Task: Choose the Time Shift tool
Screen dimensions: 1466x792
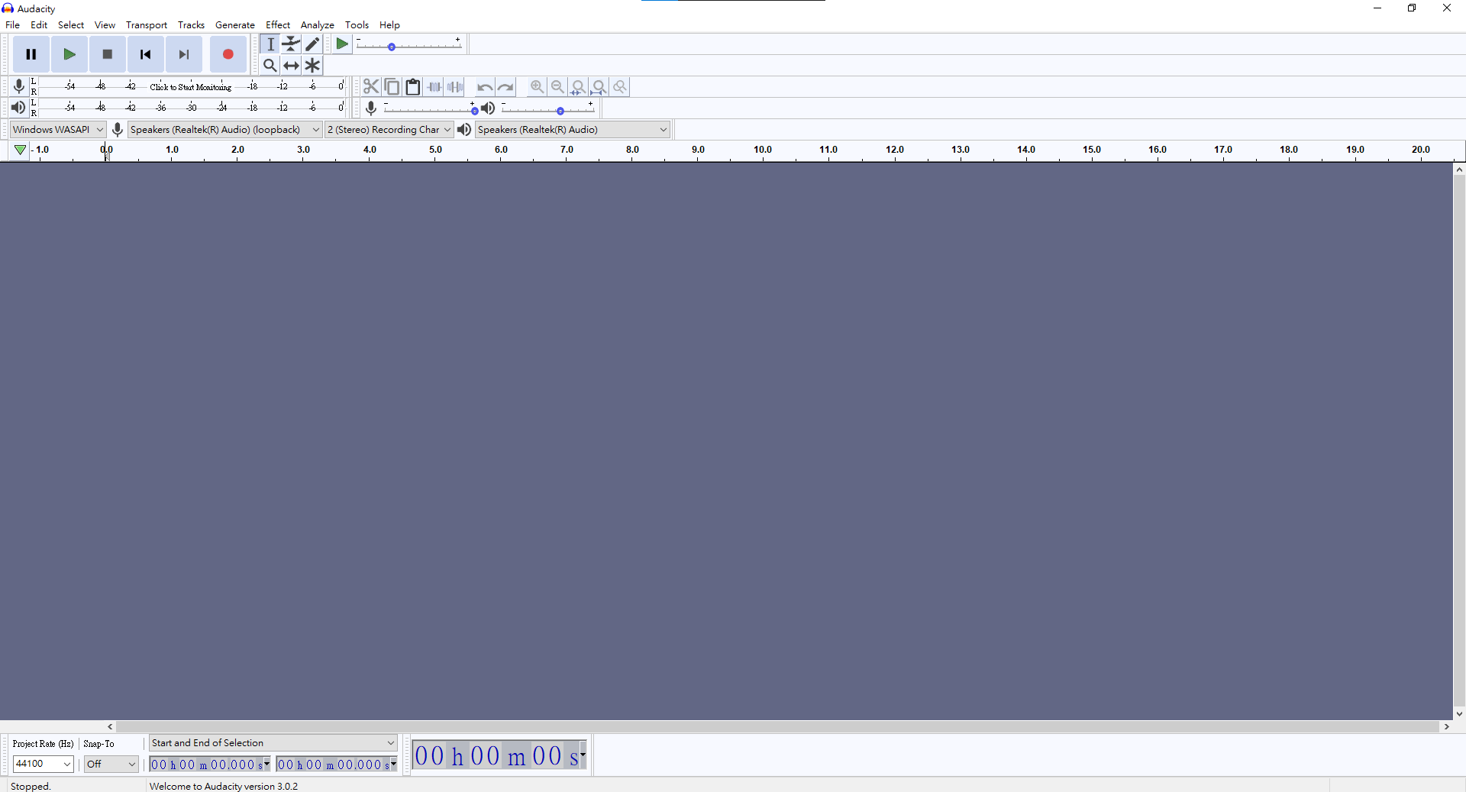Action: [x=291, y=66]
